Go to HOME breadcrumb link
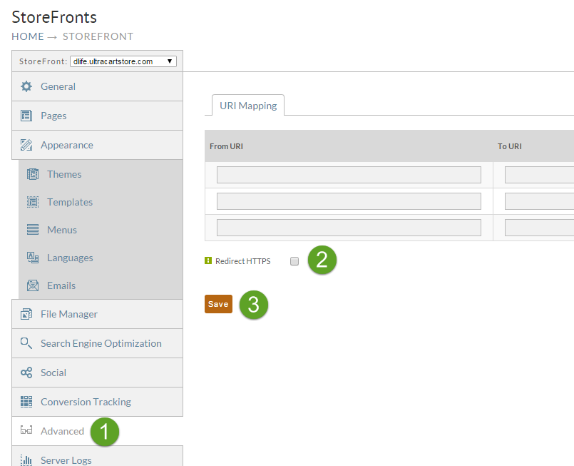 pos(28,36)
